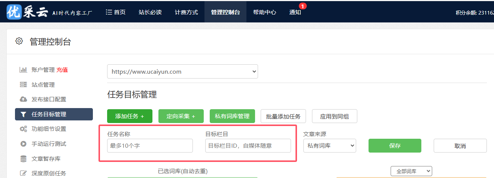494x178 pixels.
Task: Click the server icon beside 站点管理
Action: point(23,85)
